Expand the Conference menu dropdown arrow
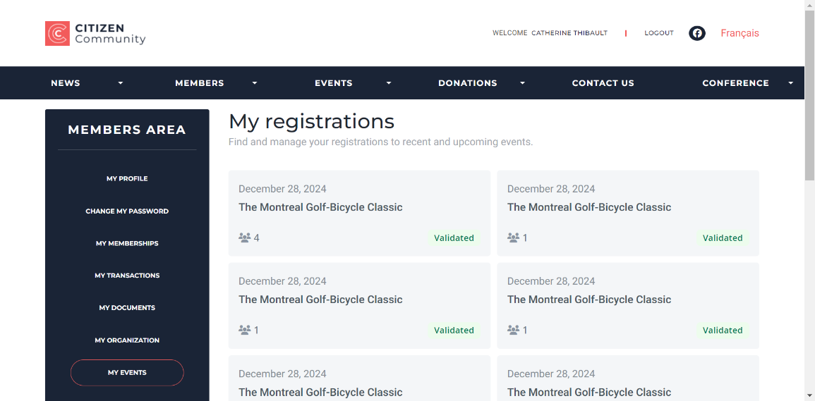Screen dimensions: 815x401 coord(790,83)
